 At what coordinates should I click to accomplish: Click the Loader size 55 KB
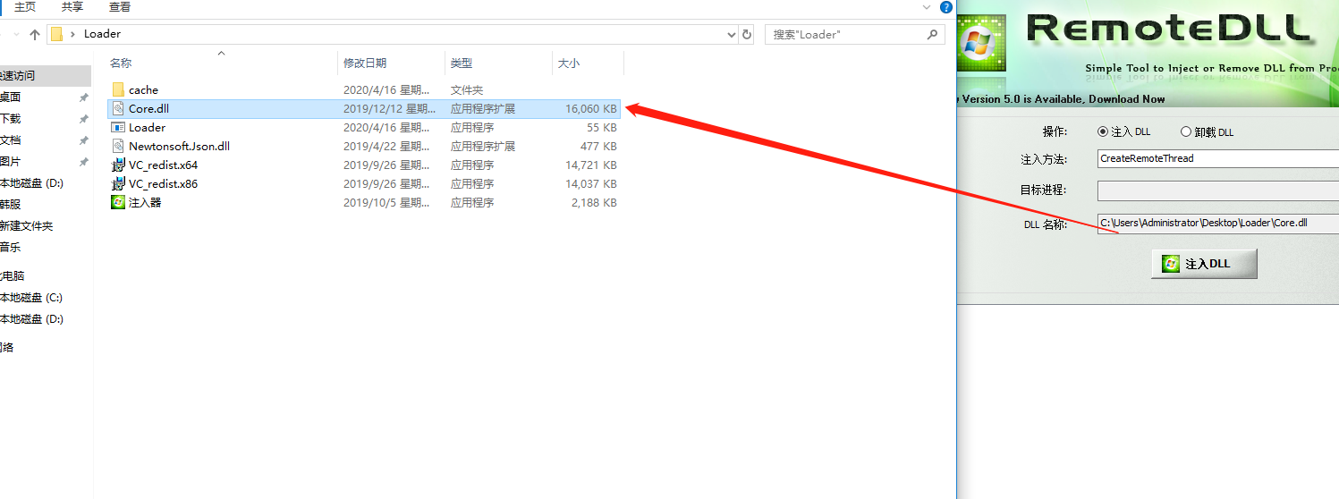(x=602, y=128)
